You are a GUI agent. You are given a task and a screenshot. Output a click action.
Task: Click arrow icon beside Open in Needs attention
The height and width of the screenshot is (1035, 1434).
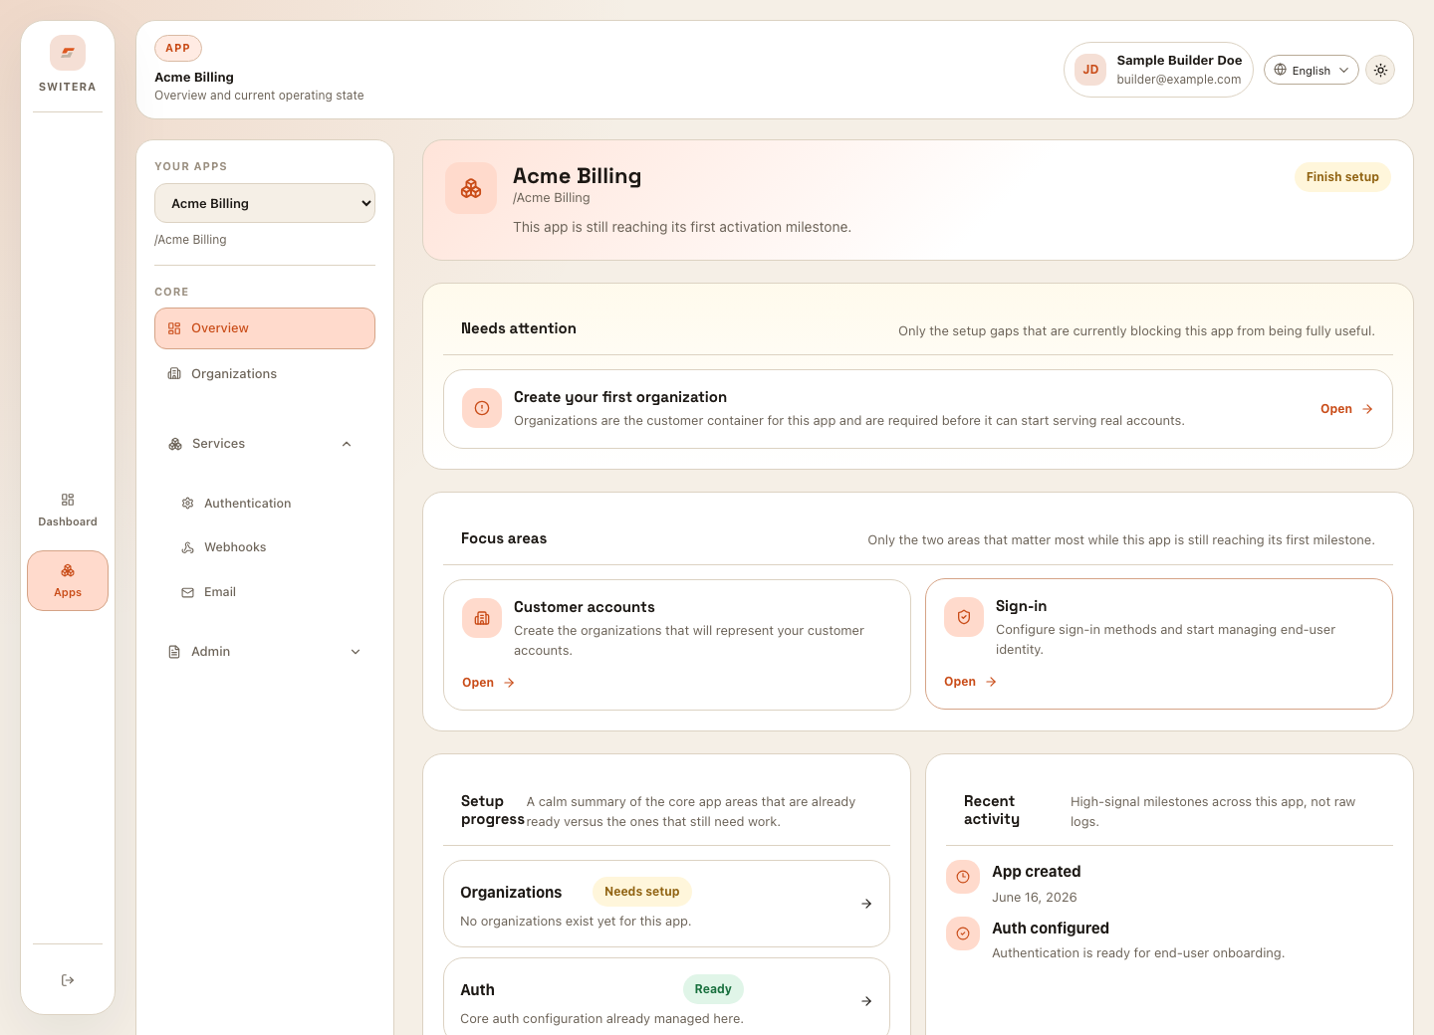click(x=1367, y=409)
